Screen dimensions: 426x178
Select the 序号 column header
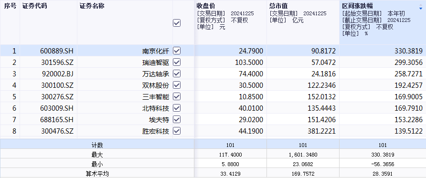click(x=10, y=6)
